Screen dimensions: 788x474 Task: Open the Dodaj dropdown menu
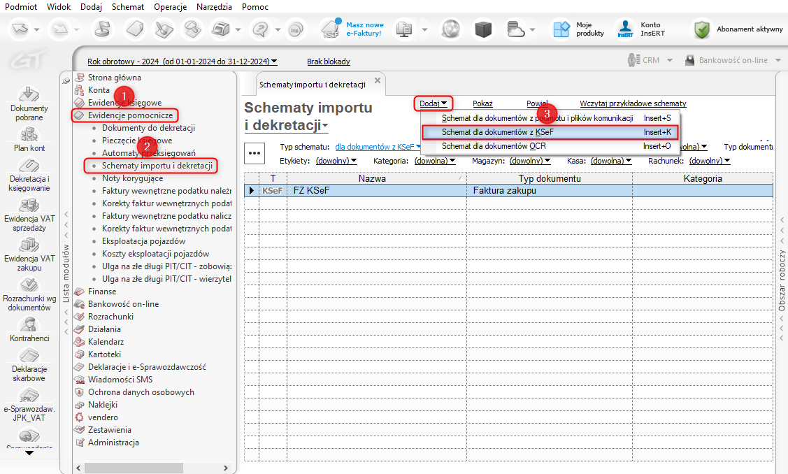click(x=433, y=103)
